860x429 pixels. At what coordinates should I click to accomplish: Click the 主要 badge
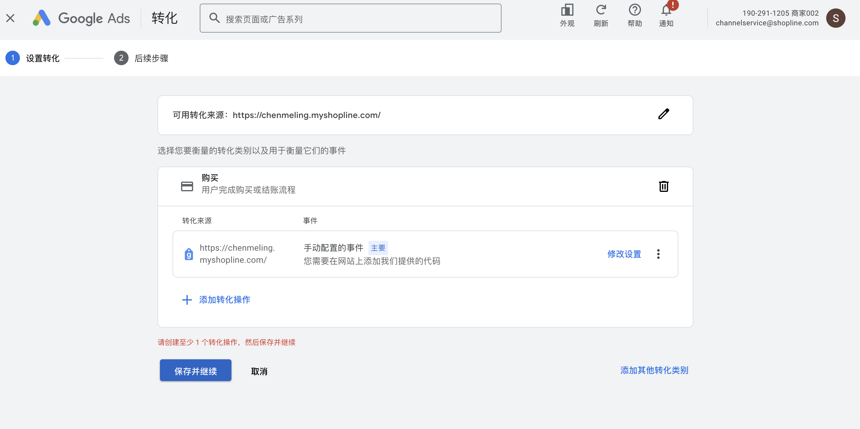point(378,248)
